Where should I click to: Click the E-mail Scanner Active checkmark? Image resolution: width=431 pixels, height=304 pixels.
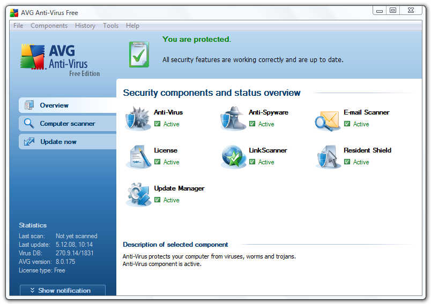[x=347, y=124]
